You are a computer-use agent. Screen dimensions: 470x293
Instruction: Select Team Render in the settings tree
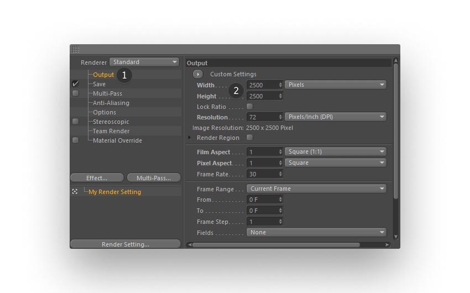111,131
